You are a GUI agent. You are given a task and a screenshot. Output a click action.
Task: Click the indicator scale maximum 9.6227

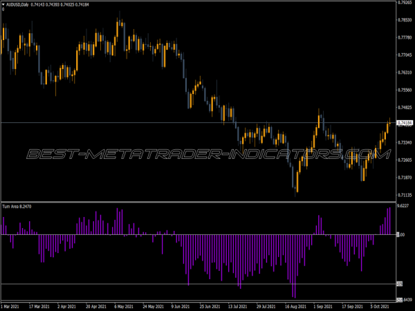pyautogui.click(x=403, y=206)
